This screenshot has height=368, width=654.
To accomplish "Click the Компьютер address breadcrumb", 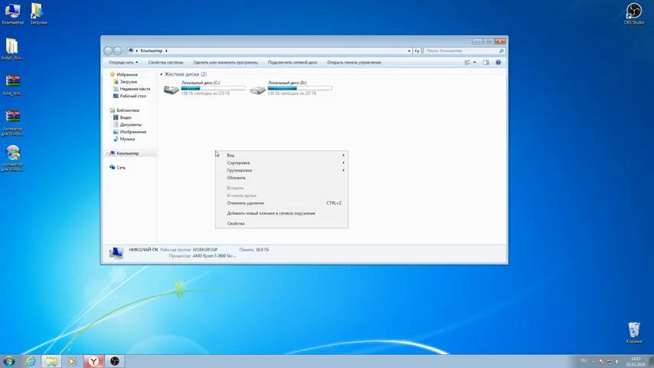I will 151,51.
